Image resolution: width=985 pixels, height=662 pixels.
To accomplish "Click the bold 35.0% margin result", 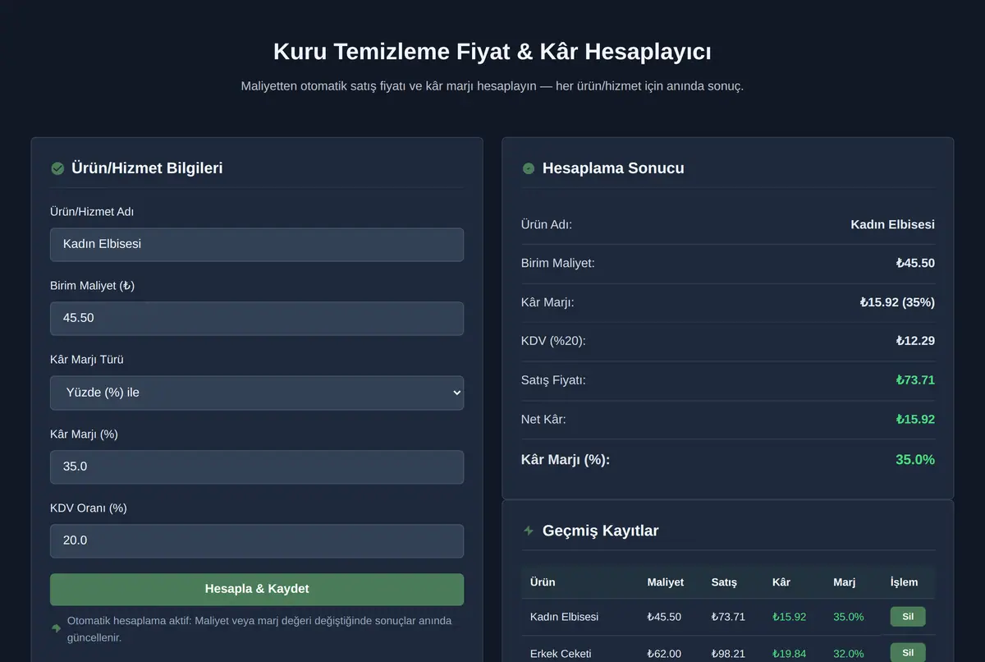I will [x=915, y=460].
